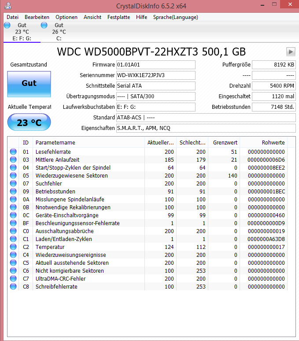
Task: Click the status orb of Mittlere Anlaufzeit row
Action: (13, 159)
